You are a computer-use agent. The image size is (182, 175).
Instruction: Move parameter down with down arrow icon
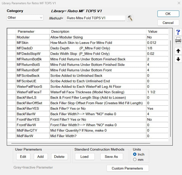(x=178, y=59)
